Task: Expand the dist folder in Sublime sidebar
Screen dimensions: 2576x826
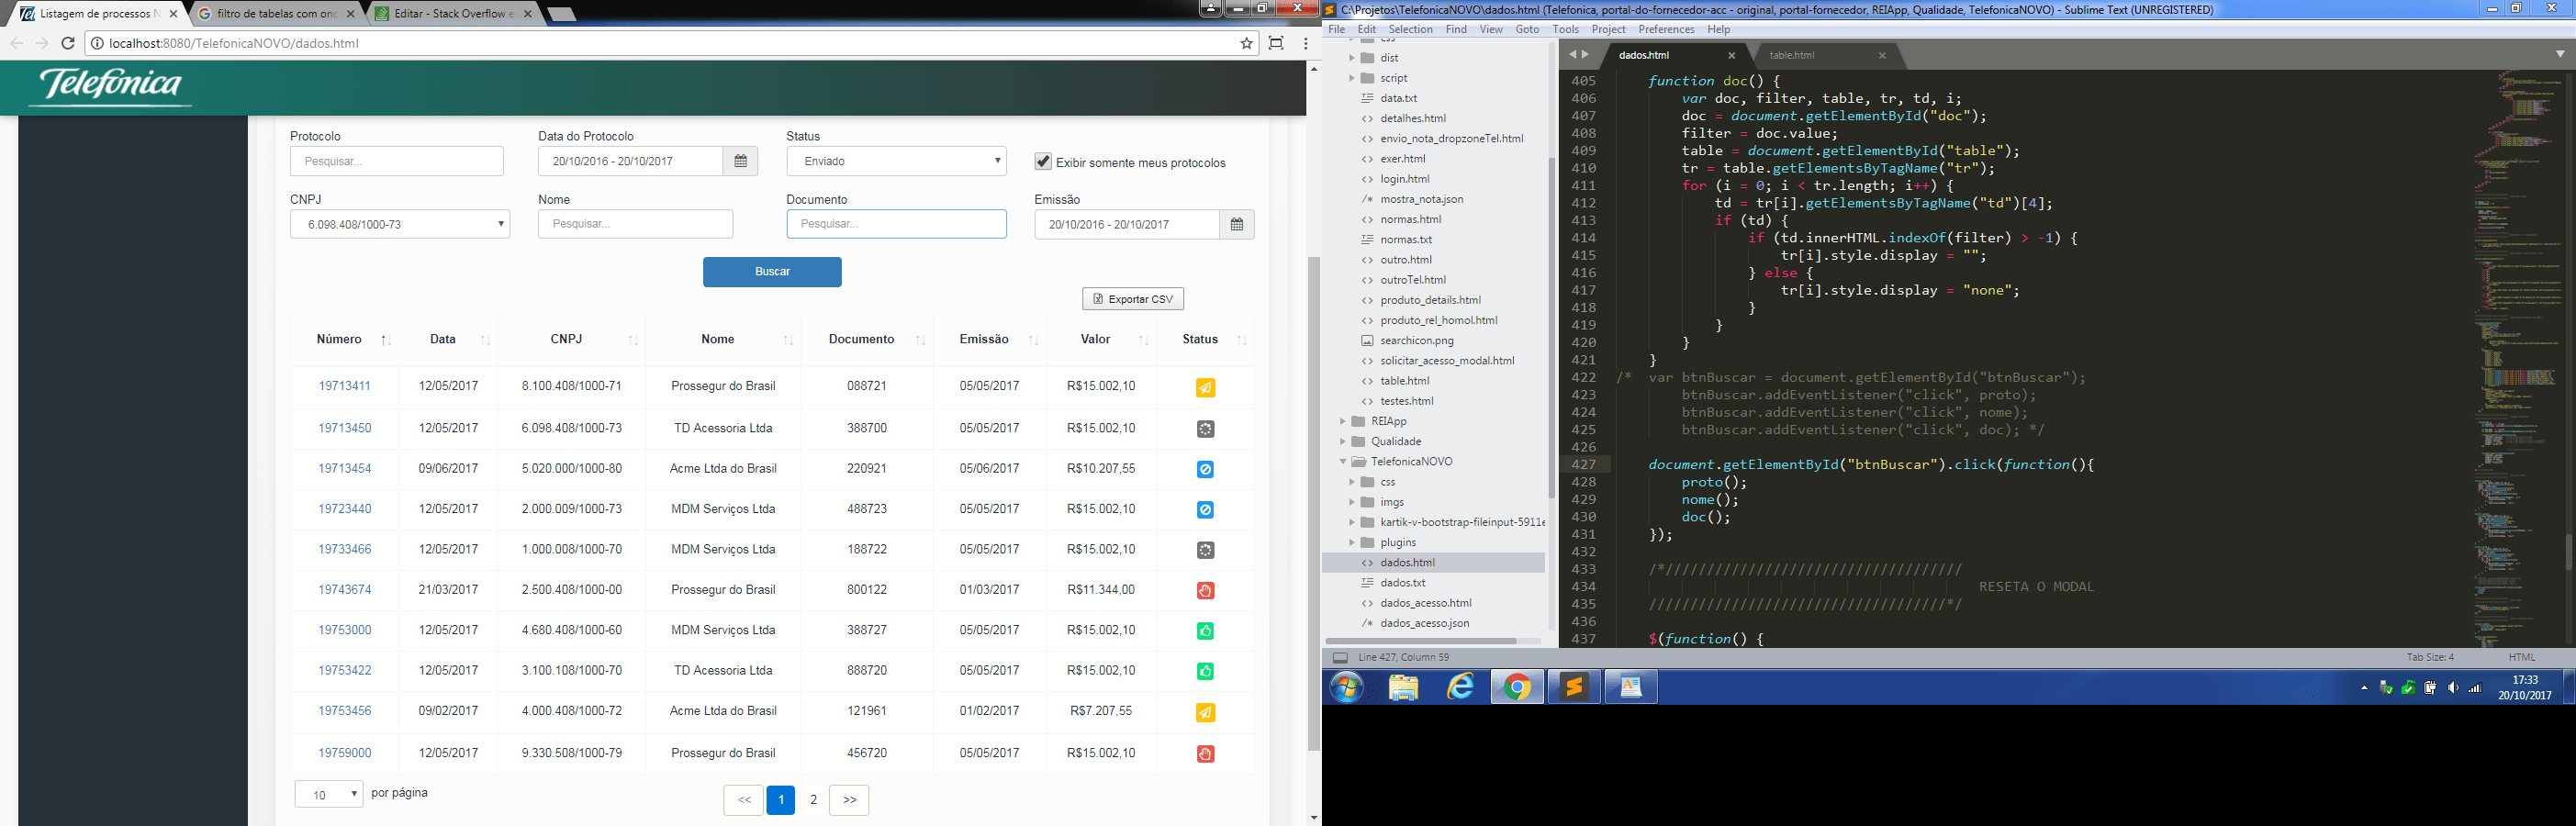Action: (1352, 58)
